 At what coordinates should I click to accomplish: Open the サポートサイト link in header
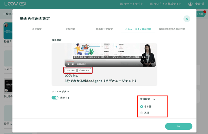coord(132,4)
